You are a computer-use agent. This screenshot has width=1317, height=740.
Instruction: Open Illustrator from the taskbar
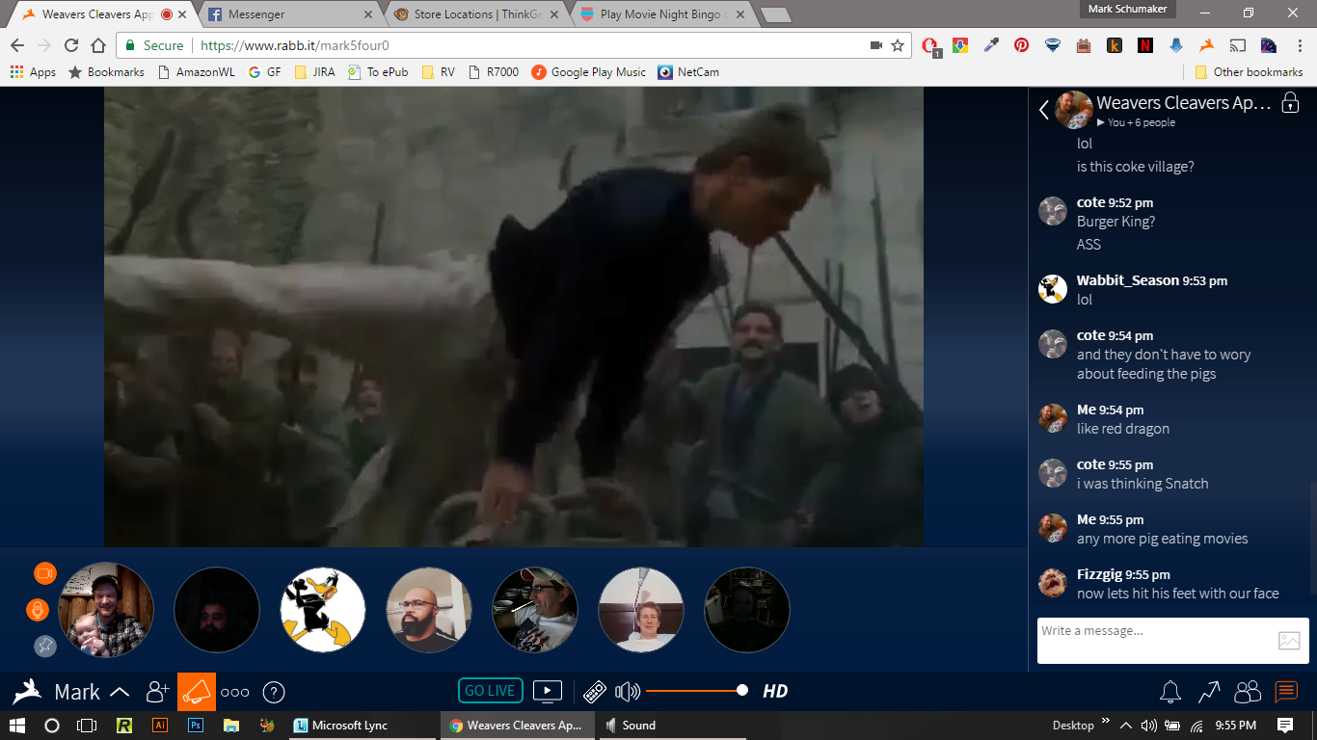click(160, 726)
